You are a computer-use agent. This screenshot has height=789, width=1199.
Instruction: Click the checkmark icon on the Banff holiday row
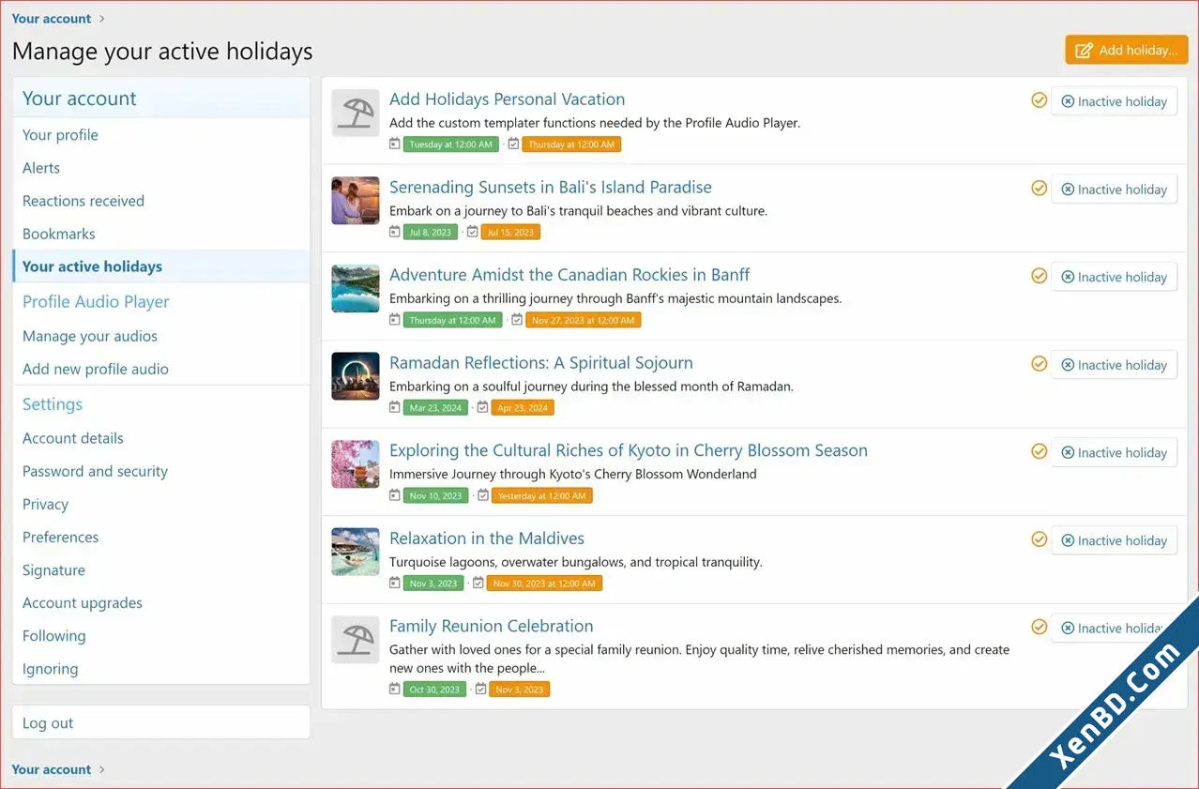click(1039, 275)
